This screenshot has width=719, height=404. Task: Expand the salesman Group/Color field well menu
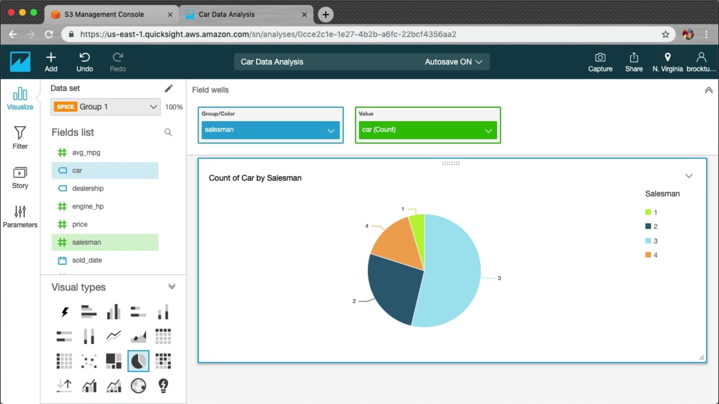coord(331,130)
